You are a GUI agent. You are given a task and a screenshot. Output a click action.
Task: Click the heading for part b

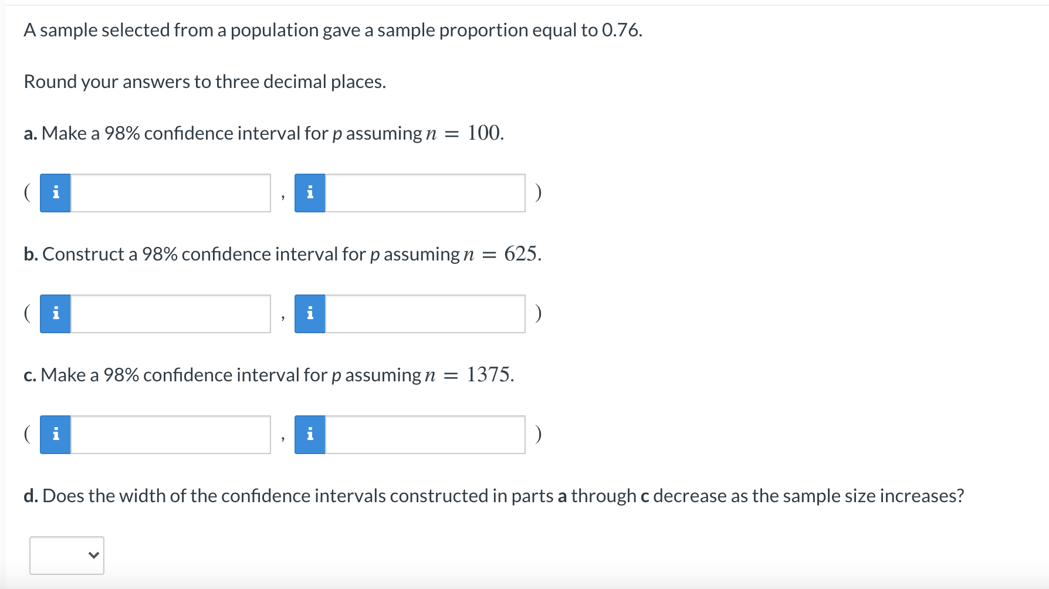pos(282,254)
